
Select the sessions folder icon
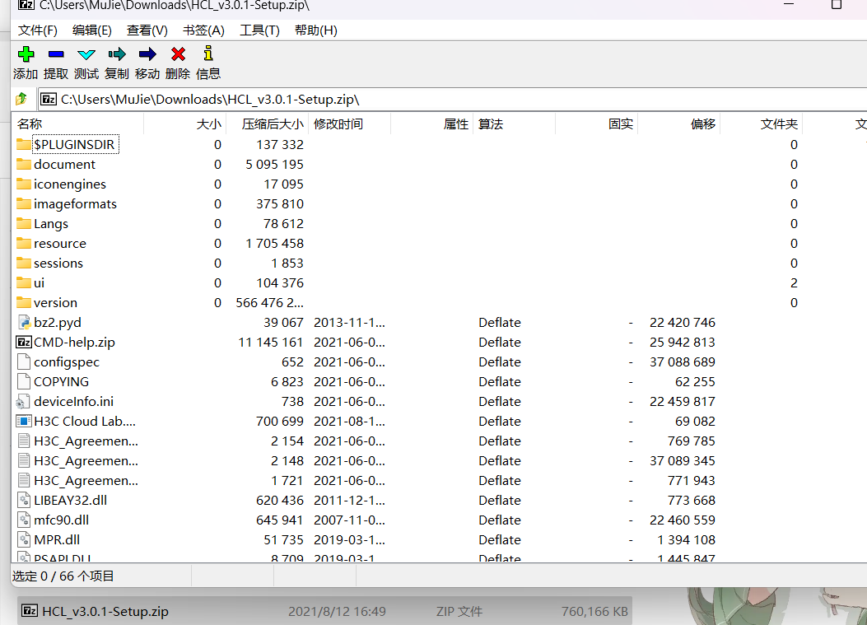click(x=24, y=264)
